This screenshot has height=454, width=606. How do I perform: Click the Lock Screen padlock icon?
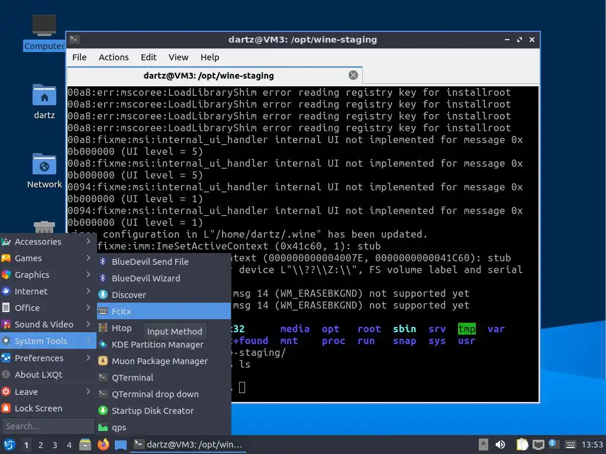[x=6, y=408]
